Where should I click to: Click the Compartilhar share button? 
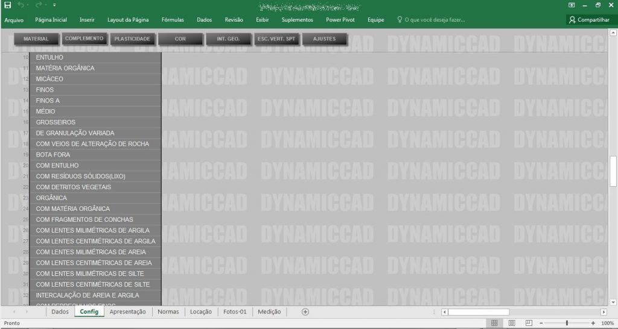(x=590, y=20)
